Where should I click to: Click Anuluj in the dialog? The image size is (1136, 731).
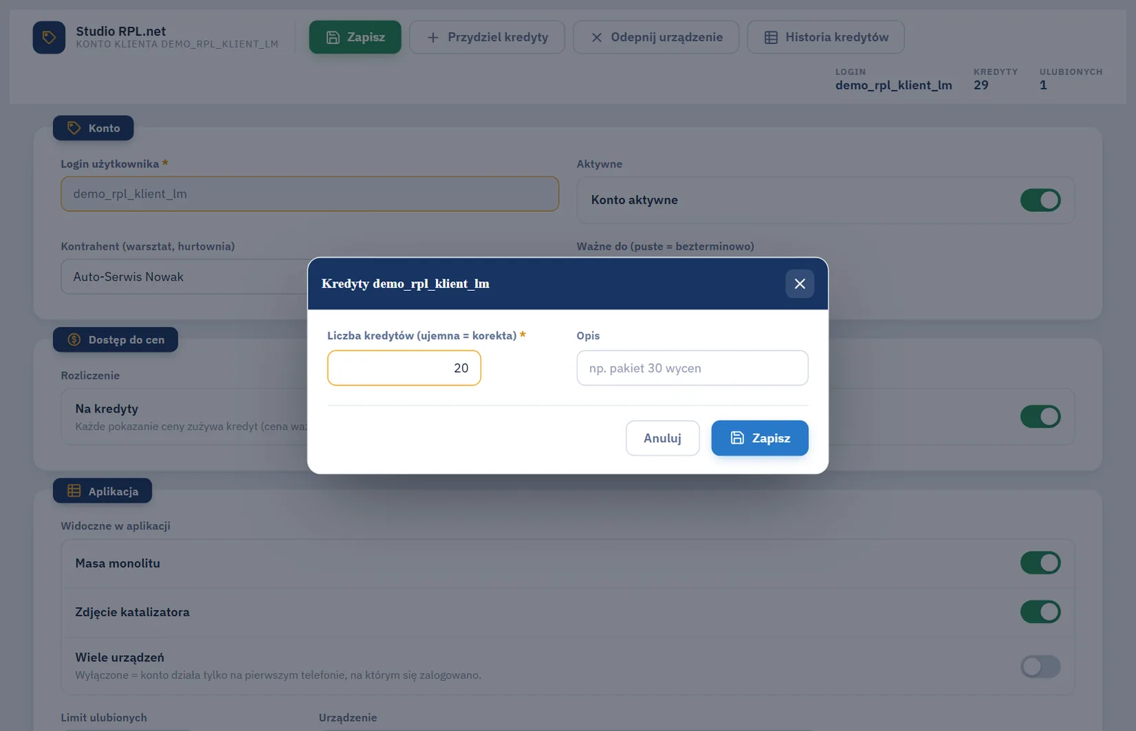point(662,438)
